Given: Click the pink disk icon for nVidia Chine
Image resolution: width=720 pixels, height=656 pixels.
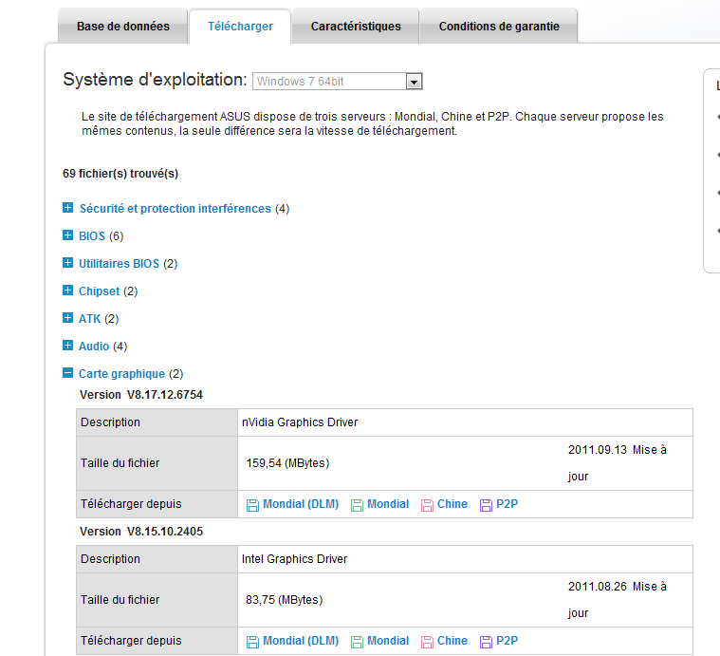Looking at the screenshot, I should coord(427,505).
